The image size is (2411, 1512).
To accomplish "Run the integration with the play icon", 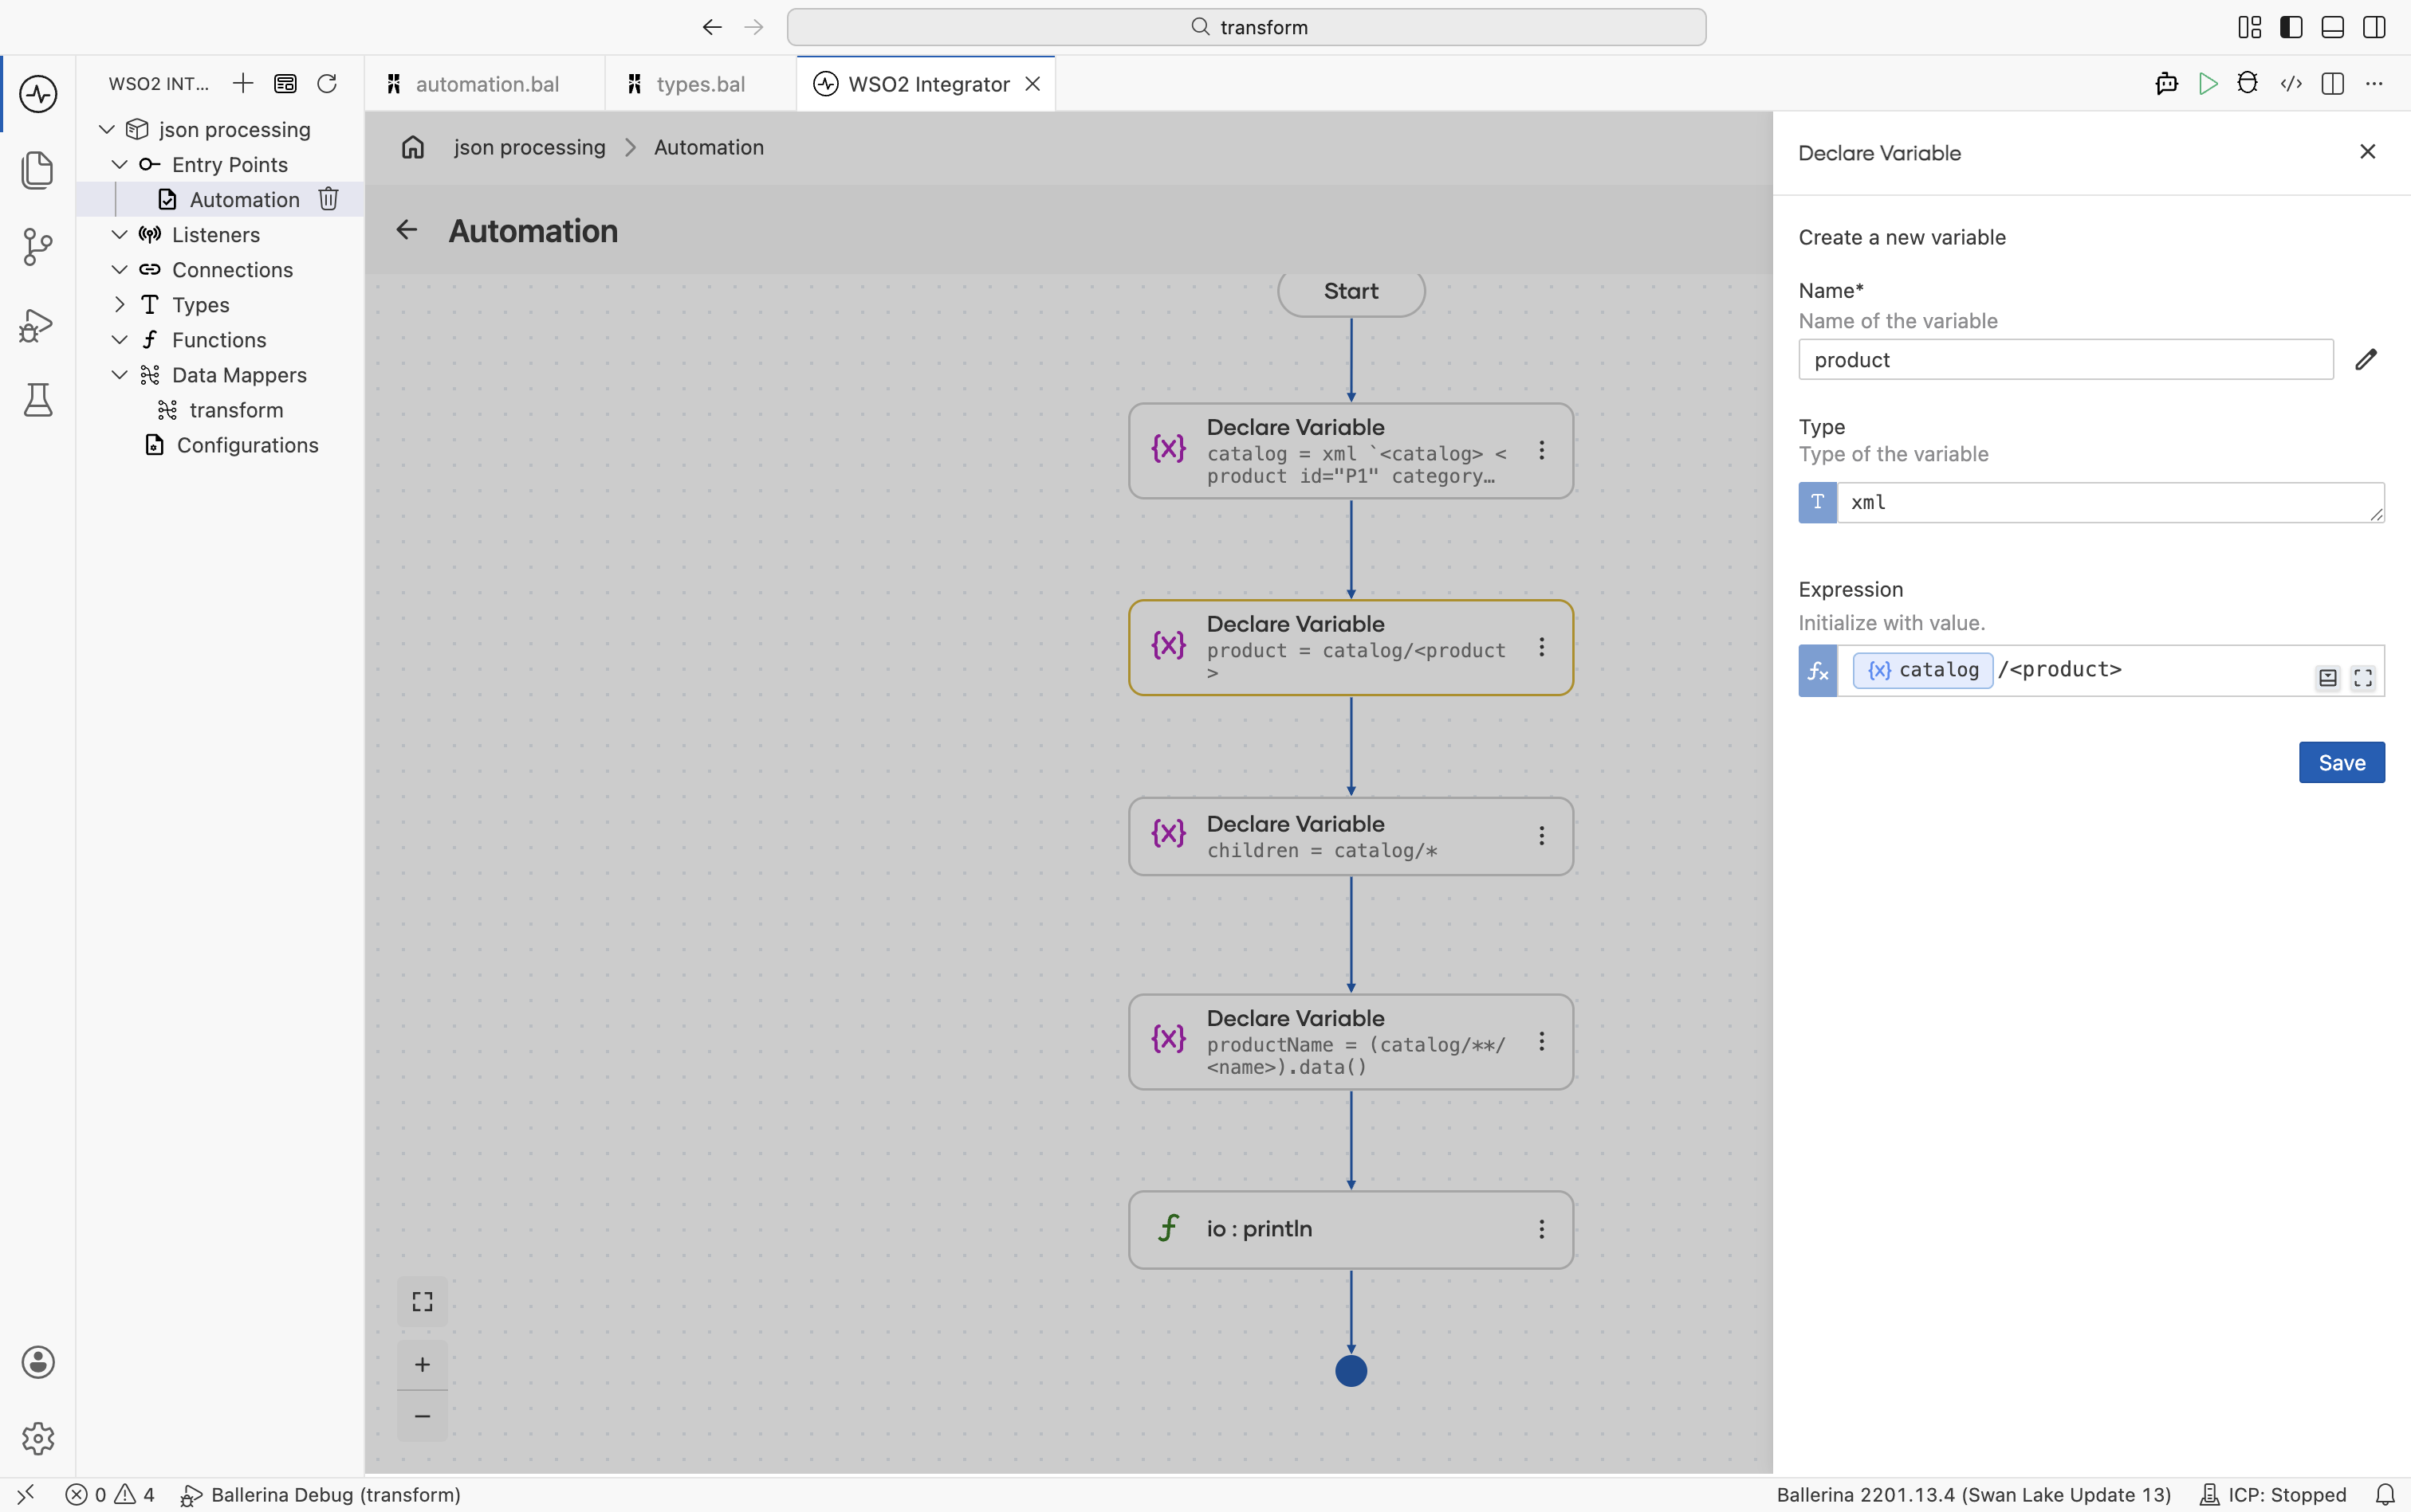I will pos(2208,84).
